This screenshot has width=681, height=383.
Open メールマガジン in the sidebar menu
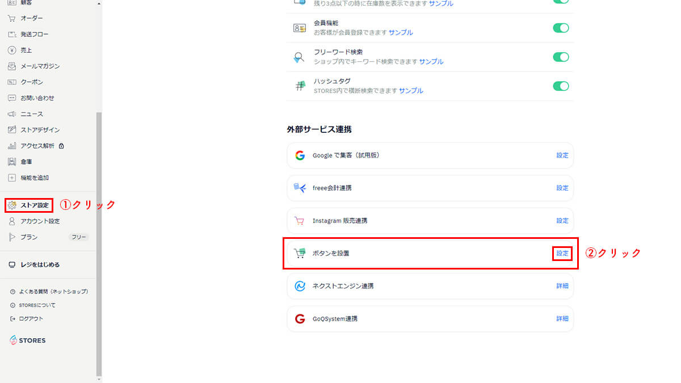40,66
